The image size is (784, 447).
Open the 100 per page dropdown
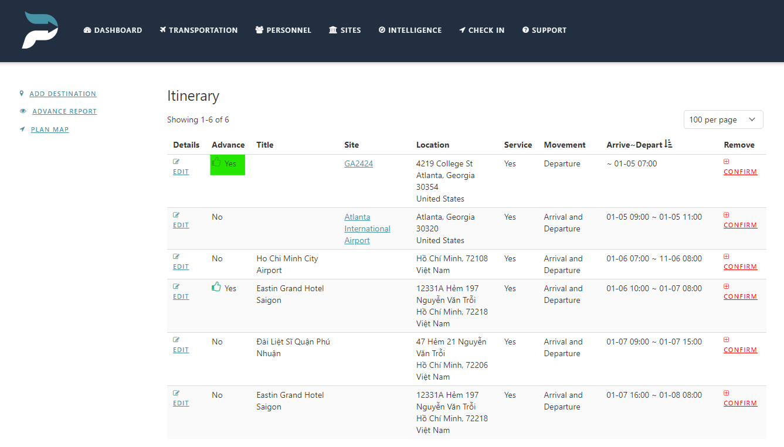(x=723, y=119)
